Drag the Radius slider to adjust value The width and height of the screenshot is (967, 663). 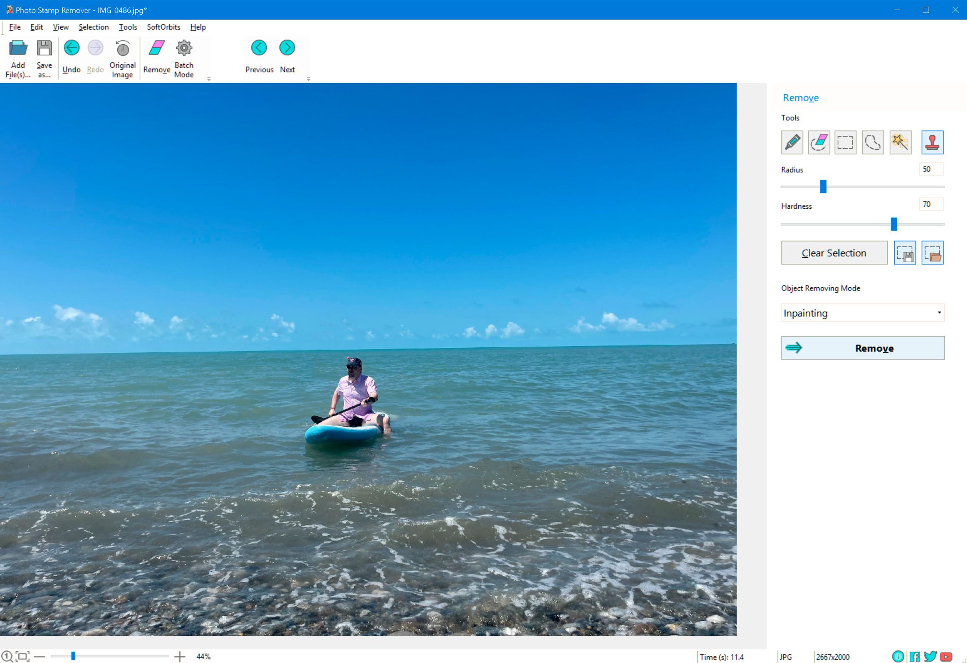[822, 187]
